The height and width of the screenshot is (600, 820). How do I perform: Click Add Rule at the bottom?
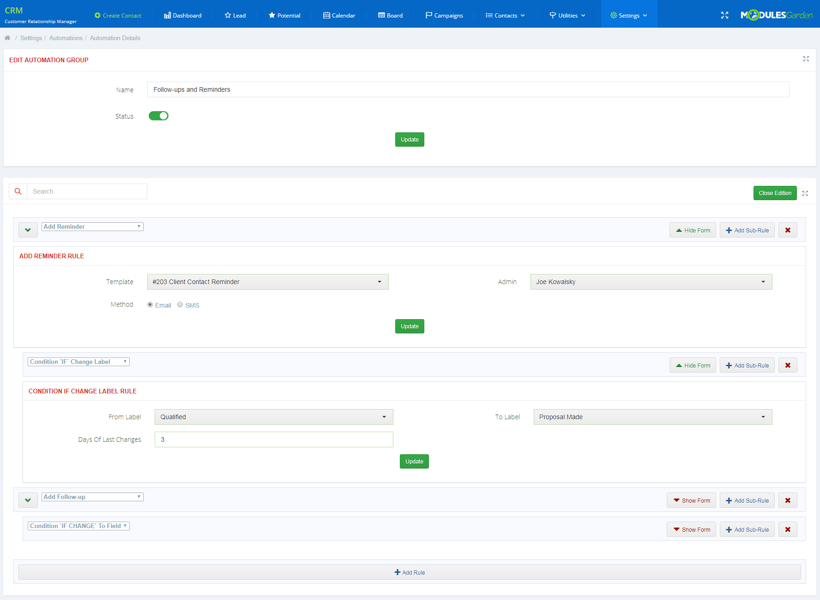point(409,572)
